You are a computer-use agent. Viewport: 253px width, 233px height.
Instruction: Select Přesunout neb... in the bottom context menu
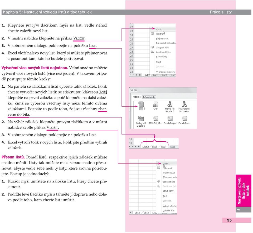169,177
